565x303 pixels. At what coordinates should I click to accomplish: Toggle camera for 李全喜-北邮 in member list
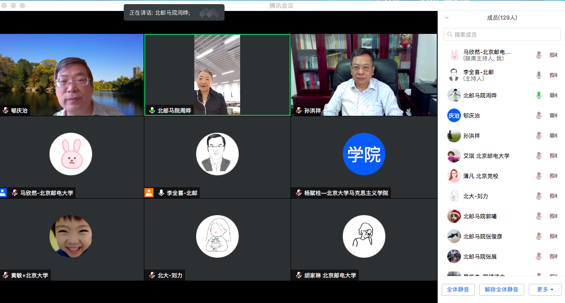(x=554, y=75)
